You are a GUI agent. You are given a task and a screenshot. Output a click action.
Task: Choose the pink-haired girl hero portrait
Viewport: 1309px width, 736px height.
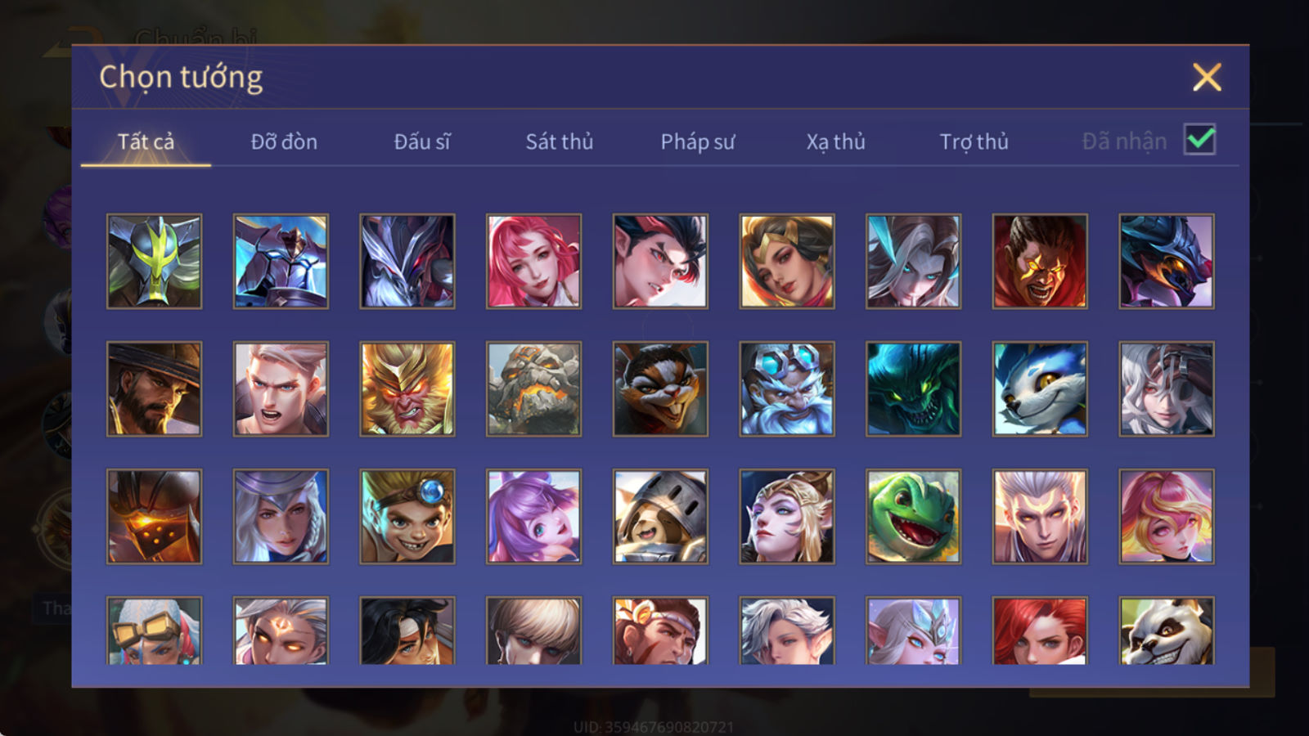point(533,262)
